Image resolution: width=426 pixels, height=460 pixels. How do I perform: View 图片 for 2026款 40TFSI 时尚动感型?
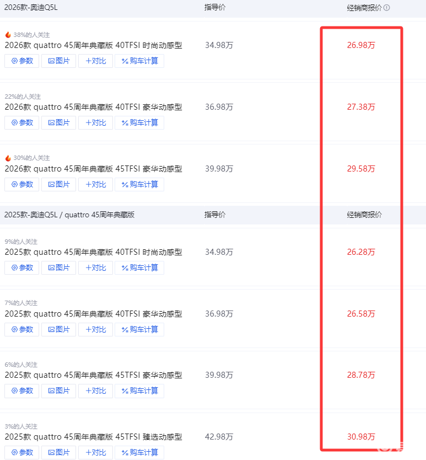pos(59,61)
